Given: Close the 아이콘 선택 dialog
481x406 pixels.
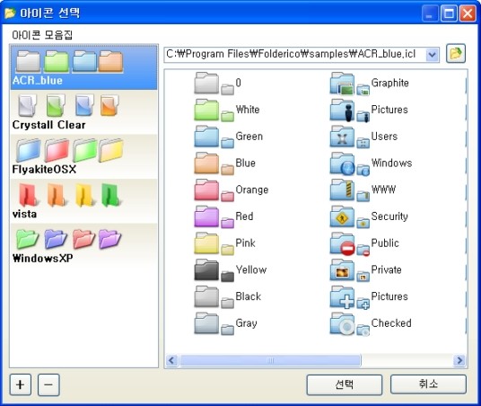Looking at the screenshot, I should [468, 13].
